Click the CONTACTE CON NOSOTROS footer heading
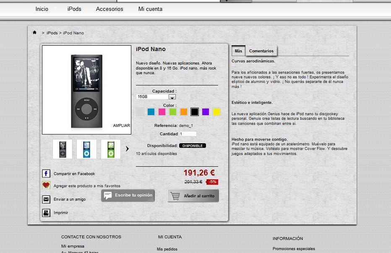The image size is (391, 253). [91, 237]
